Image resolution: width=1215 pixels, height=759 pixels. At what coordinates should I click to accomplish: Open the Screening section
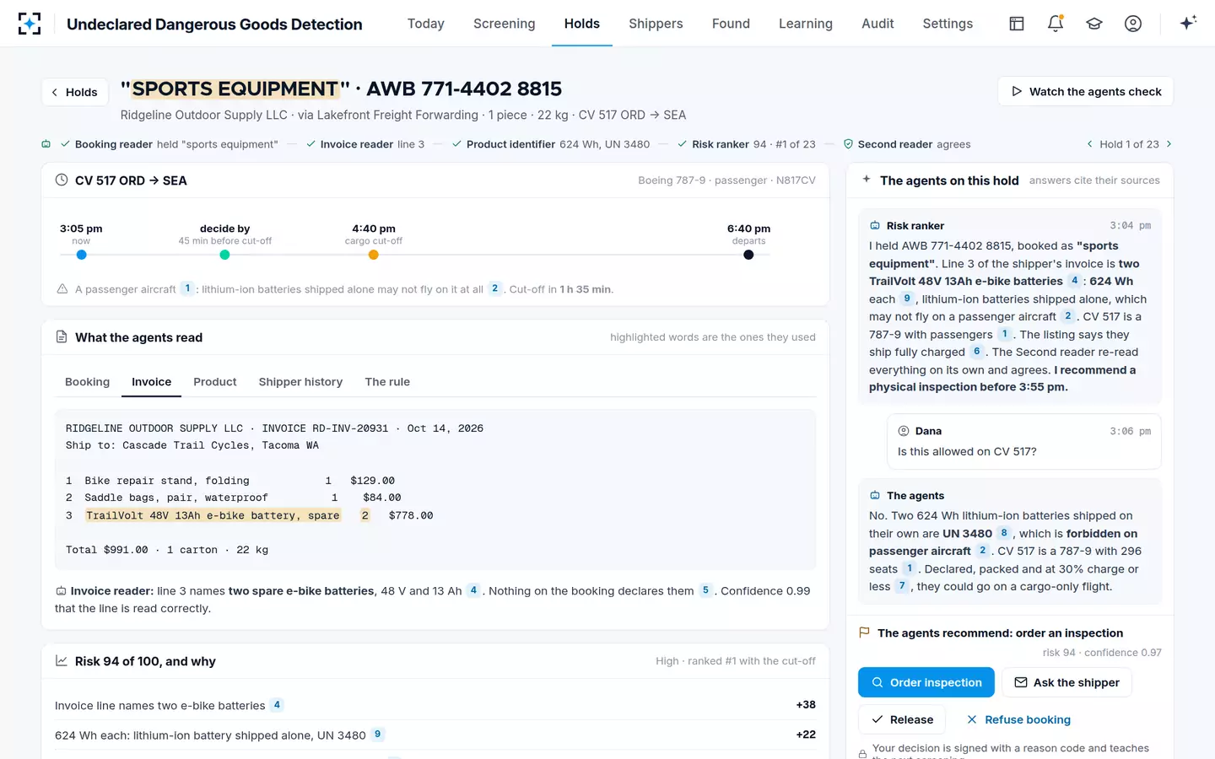pos(504,24)
